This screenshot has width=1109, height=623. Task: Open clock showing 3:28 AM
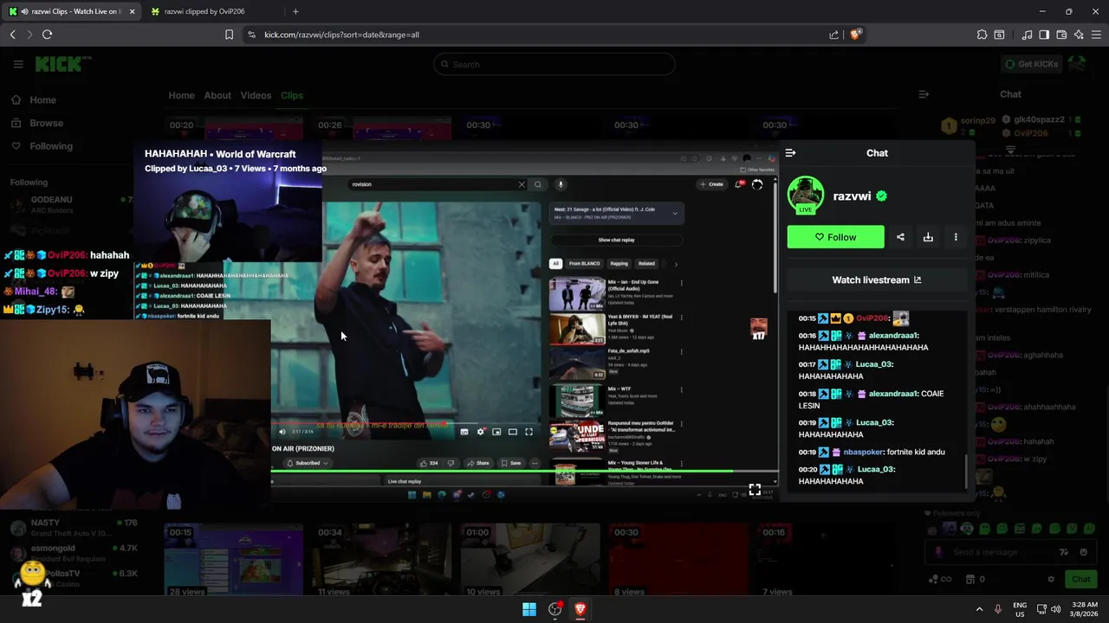(1085, 609)
